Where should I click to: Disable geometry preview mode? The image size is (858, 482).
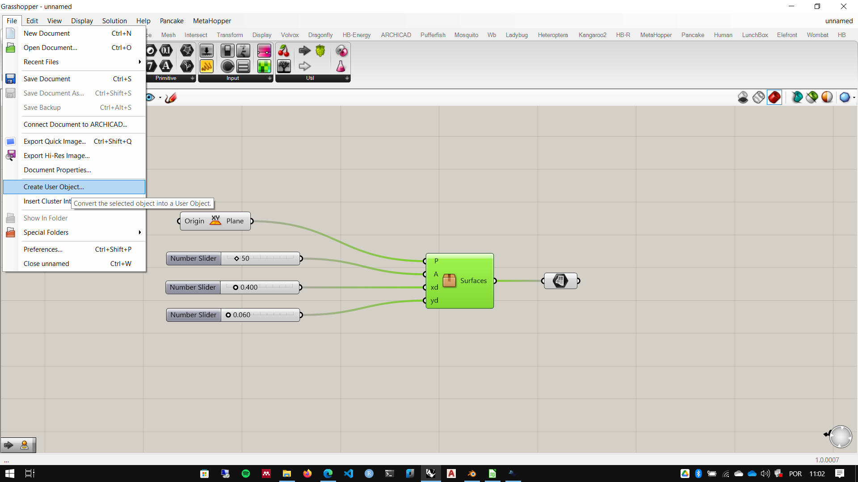tap(743, 97)
